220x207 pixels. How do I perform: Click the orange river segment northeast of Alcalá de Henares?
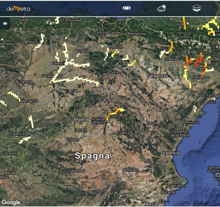[117, 111]
